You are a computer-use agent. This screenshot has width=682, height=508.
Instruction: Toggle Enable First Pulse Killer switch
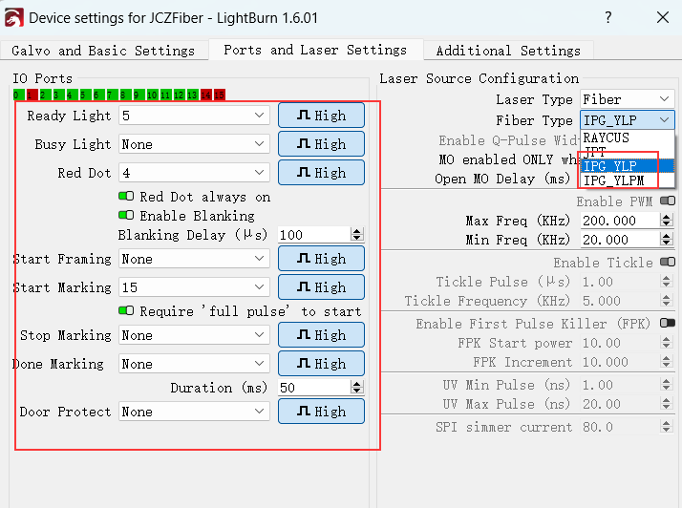pyautogui.click(x=668, y=323)
